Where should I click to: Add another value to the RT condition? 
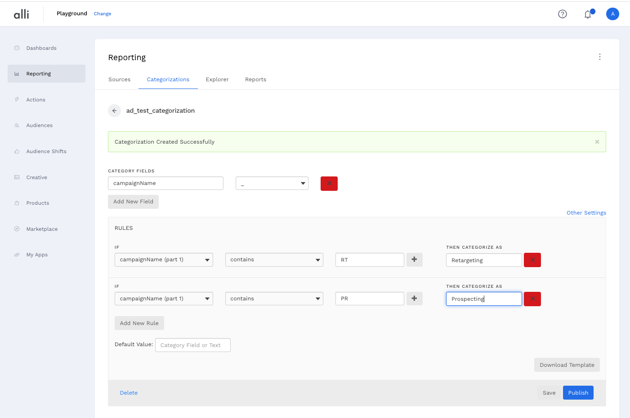[414, 260]
